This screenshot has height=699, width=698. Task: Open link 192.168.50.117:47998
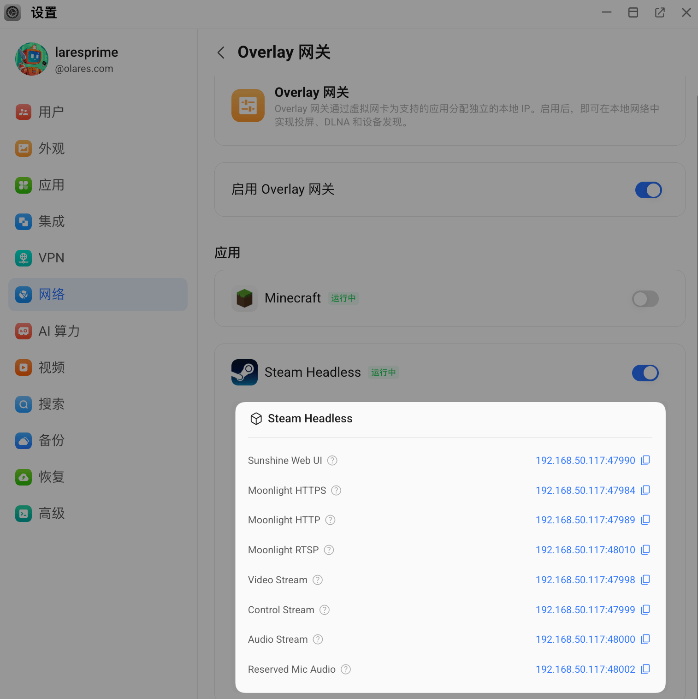[586, 580]
